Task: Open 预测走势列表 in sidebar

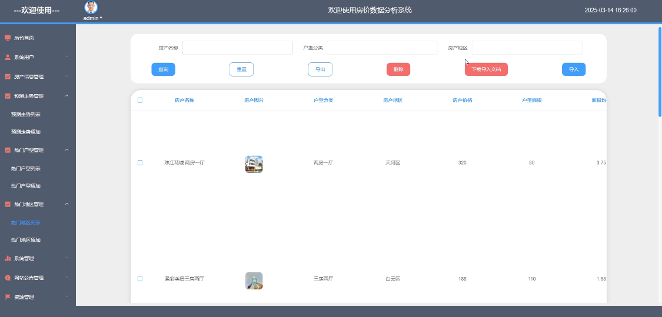Action: coord(26,114)
